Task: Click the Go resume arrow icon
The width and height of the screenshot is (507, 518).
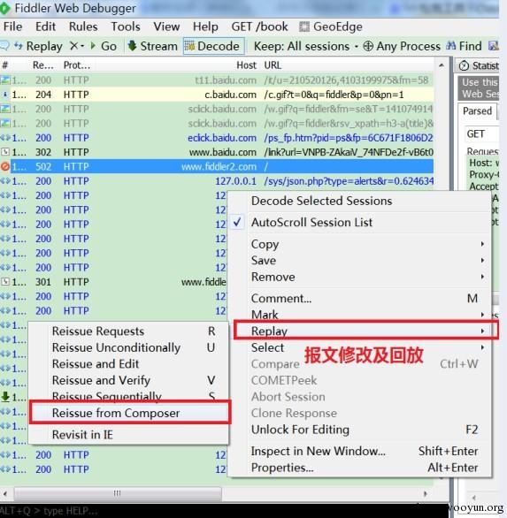Action: [94, 46]
